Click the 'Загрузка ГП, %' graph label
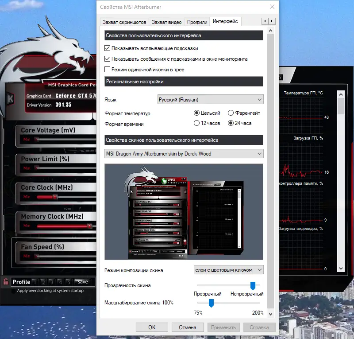The width and height of the screenshot is (354, 339). (308, 138)
